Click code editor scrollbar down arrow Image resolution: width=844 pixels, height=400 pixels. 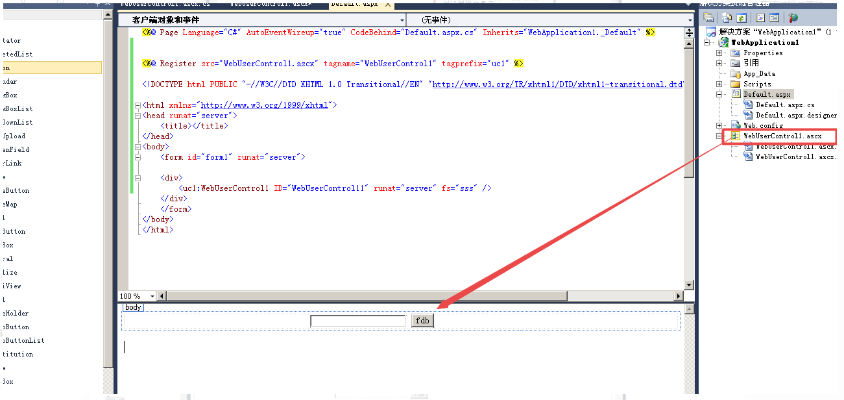(689, 285)
